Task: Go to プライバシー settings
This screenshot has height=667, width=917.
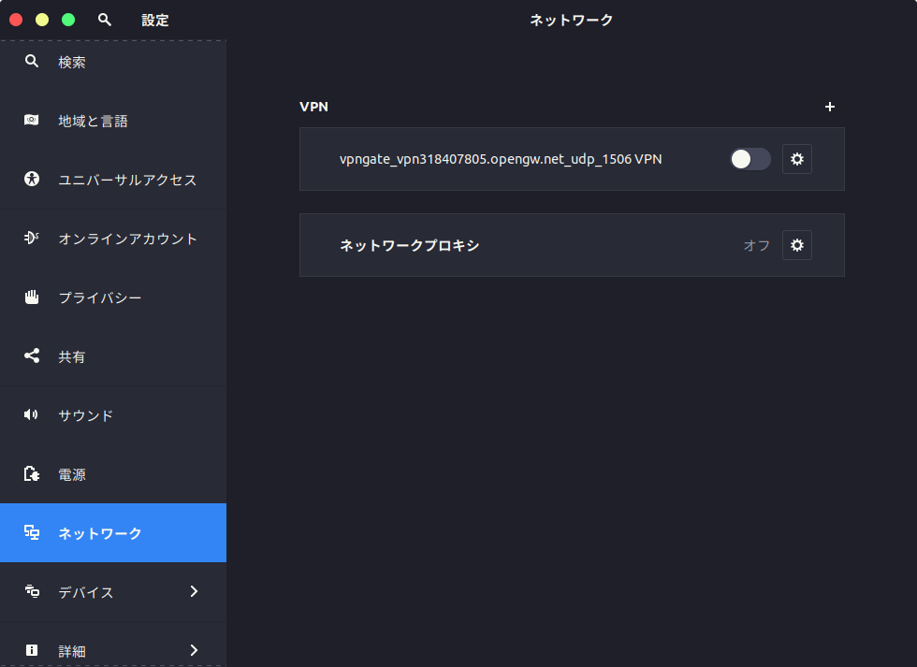Action: [113, 297]
